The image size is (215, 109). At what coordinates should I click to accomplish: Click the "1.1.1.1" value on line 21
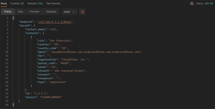point(40,93)
